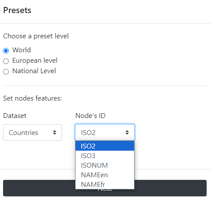Pick ISO3 from the dropdown list
The width and height of the screenshot is (211, 199).
[105, 155]
